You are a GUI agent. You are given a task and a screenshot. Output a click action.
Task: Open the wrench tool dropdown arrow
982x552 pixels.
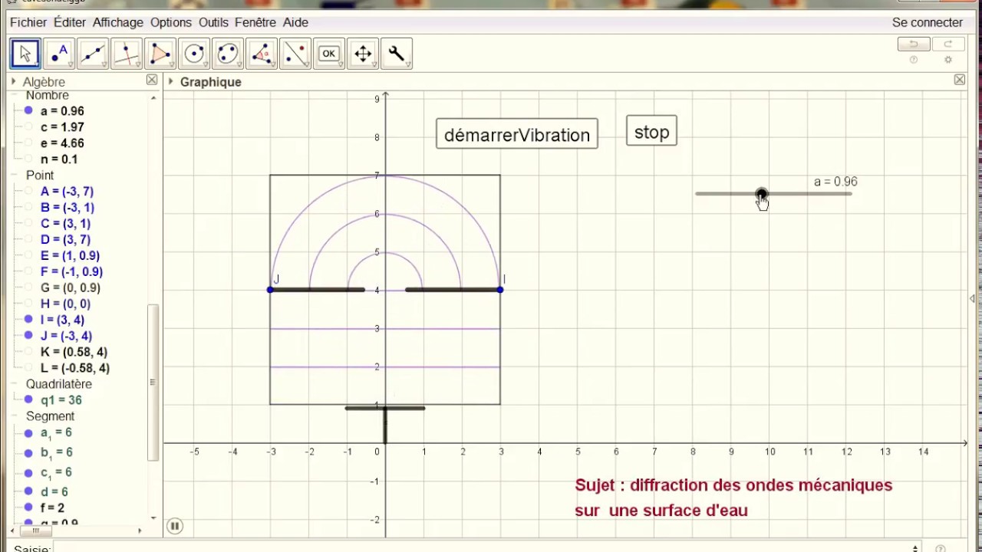(x=408, y=66)
